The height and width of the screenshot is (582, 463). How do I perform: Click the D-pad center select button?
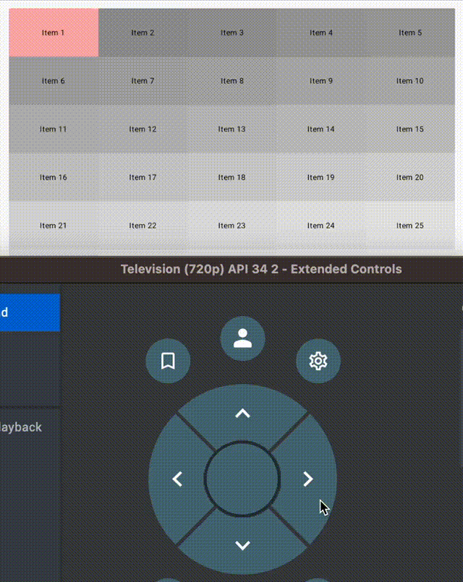(242, 479)
